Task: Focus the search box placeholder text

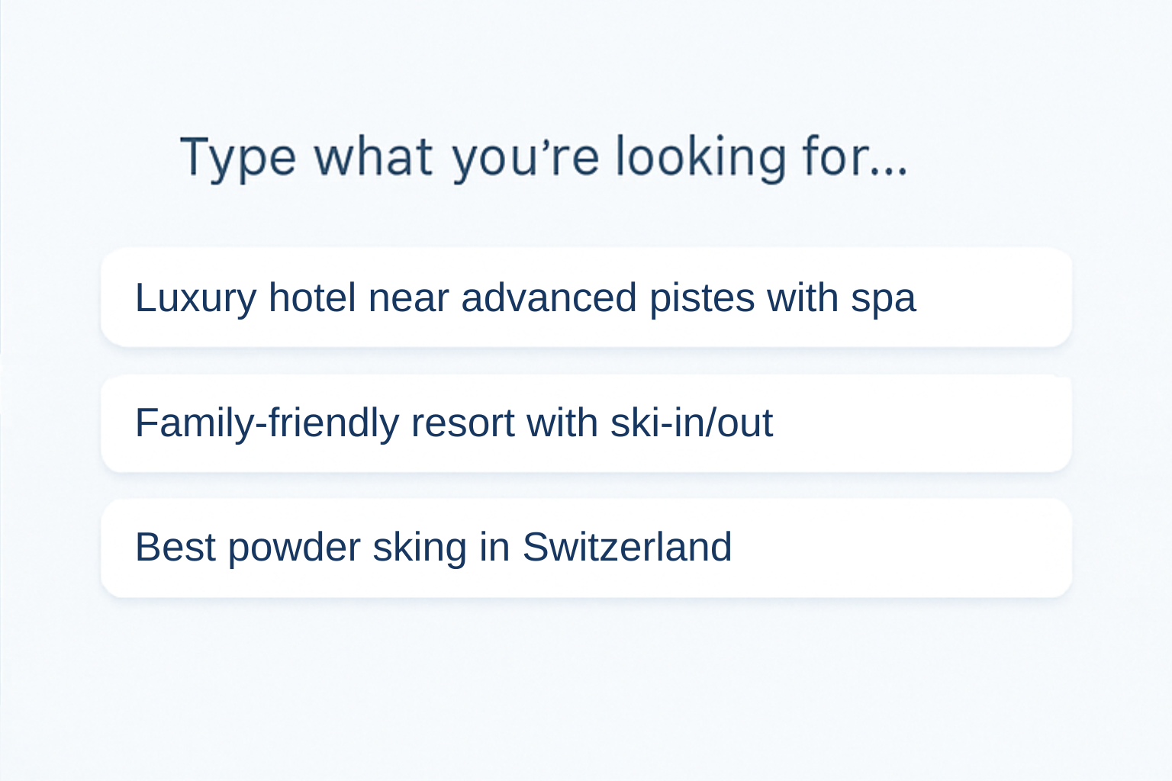Action: tap(543, 158)
